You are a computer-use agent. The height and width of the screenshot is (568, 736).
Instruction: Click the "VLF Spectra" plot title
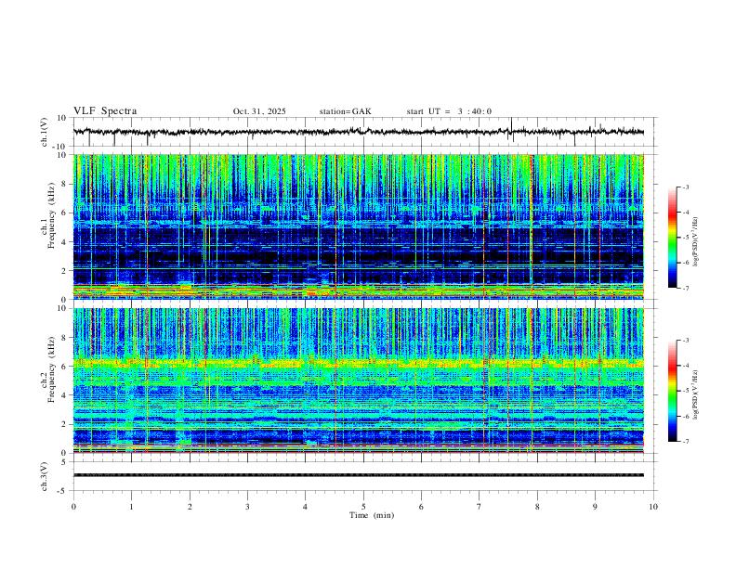tap(105, 111)
